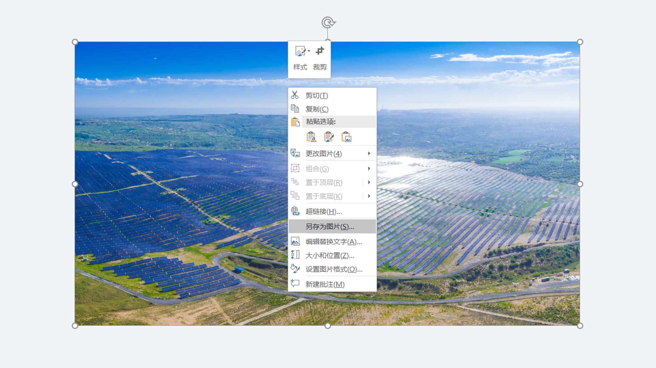656x368 pixels.
Task: Click the left-middle resize handle
Action: tap(75, 184)
